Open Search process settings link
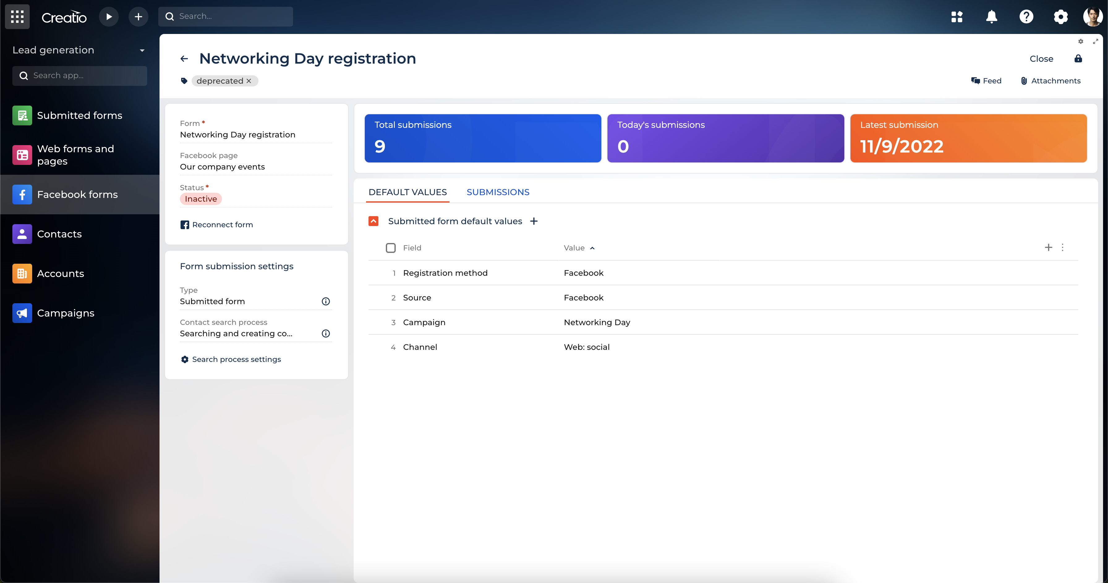The width and height of the screenshot is (1108, 583). point(236,360)
